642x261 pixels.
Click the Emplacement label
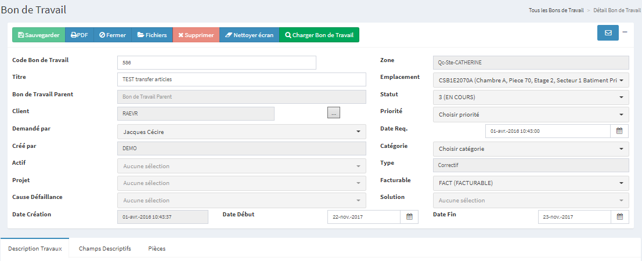tap(400, 77)
